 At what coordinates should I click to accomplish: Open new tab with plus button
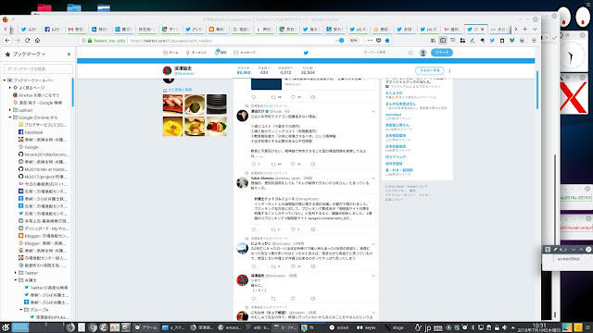[x=525, y=29]
